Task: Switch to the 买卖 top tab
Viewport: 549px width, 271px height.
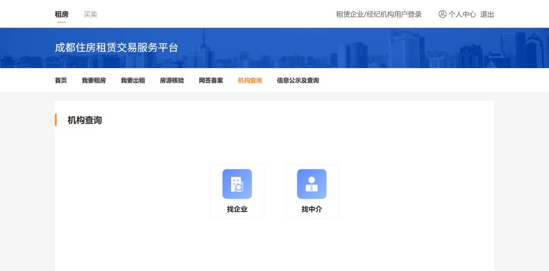Action: point(90,14)
